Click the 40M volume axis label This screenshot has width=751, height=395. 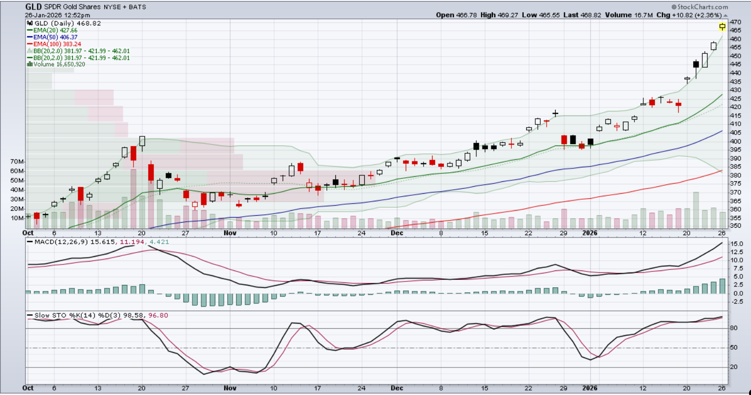click(17, 190)
